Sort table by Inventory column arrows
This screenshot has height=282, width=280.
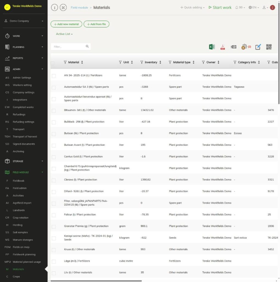160,62
